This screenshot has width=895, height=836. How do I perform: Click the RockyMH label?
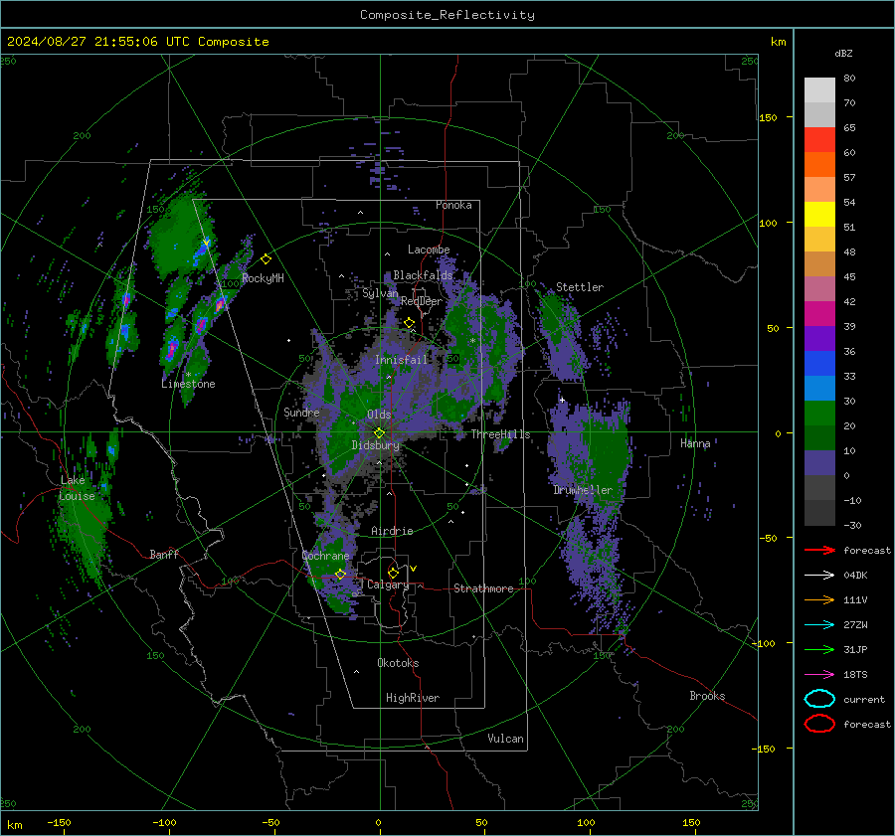[263, 278]
